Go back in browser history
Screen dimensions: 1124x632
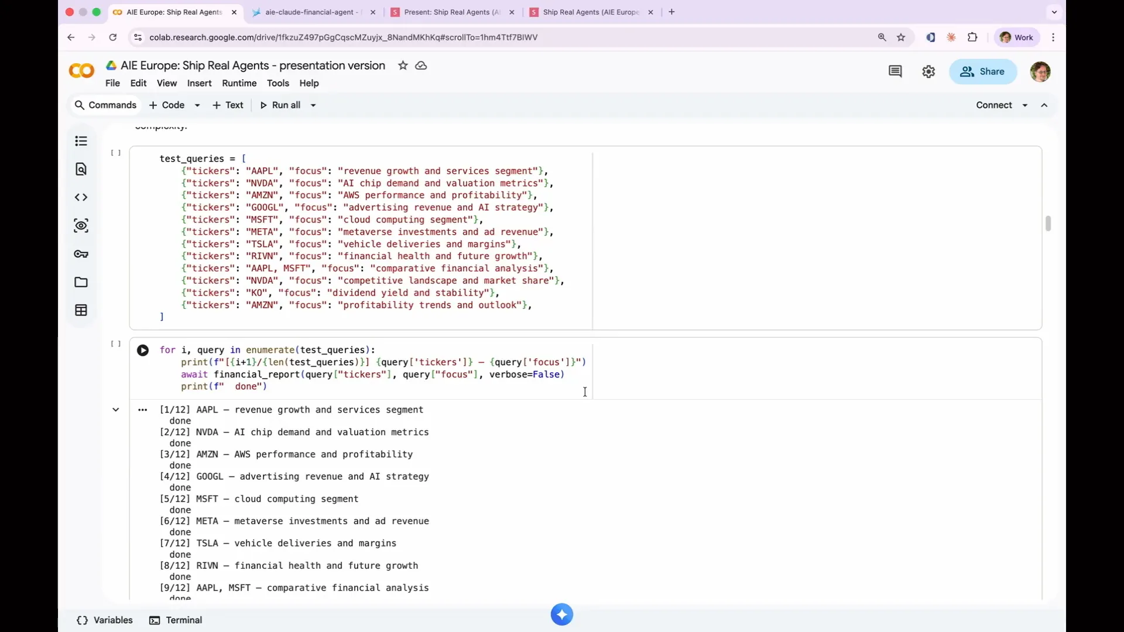tap(71, 37)
